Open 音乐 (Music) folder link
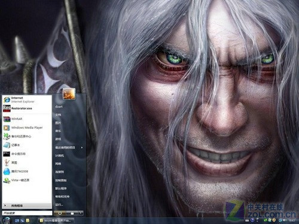 (x=58, y=131)
